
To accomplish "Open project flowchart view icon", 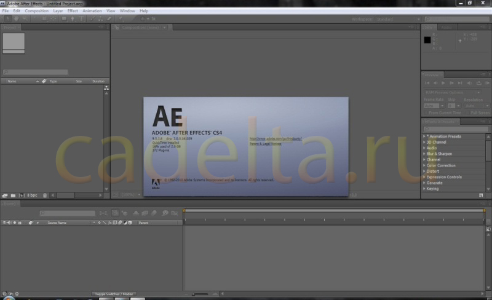I will 106,88.
